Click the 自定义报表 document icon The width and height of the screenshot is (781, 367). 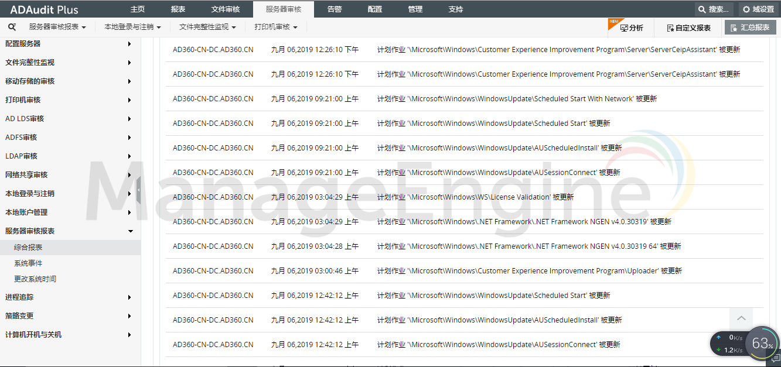(x=670, y=28)
